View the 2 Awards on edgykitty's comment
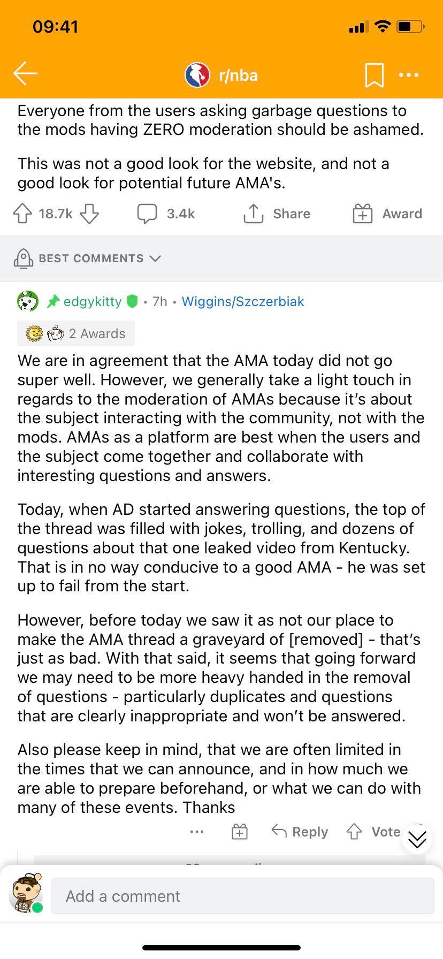Screen dimensions: 443x959 click(x=75, y=333)
